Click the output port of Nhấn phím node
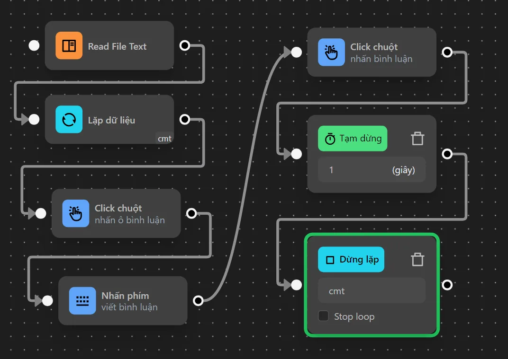The image size is (508, 359). [x=199, y=301]
